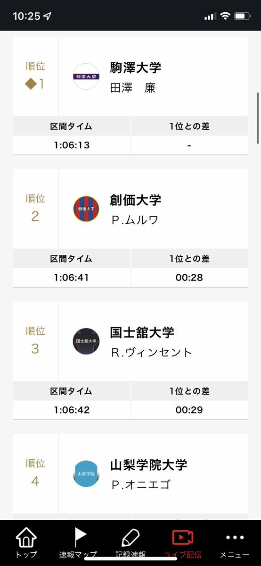
Task: Tap the 創価大学 team logo
Action: [x=86, y=209]
